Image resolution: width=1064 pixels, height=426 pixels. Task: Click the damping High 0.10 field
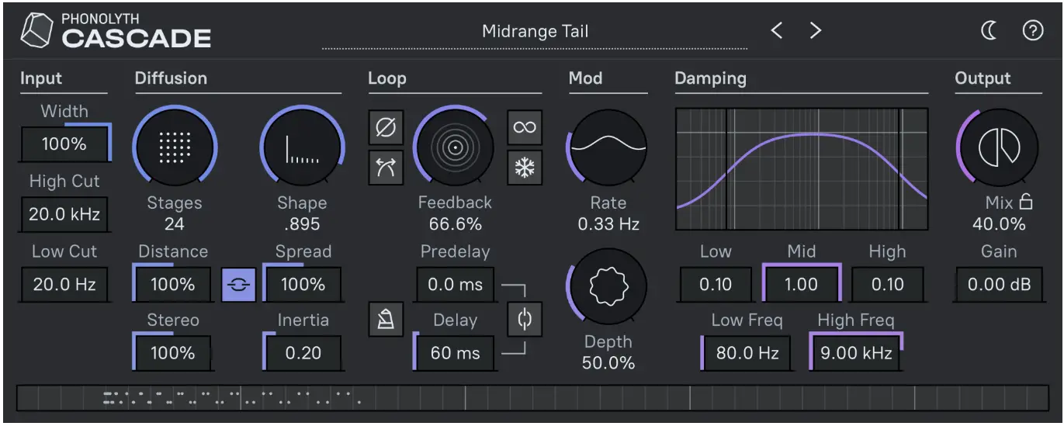[x=888, y=284]
